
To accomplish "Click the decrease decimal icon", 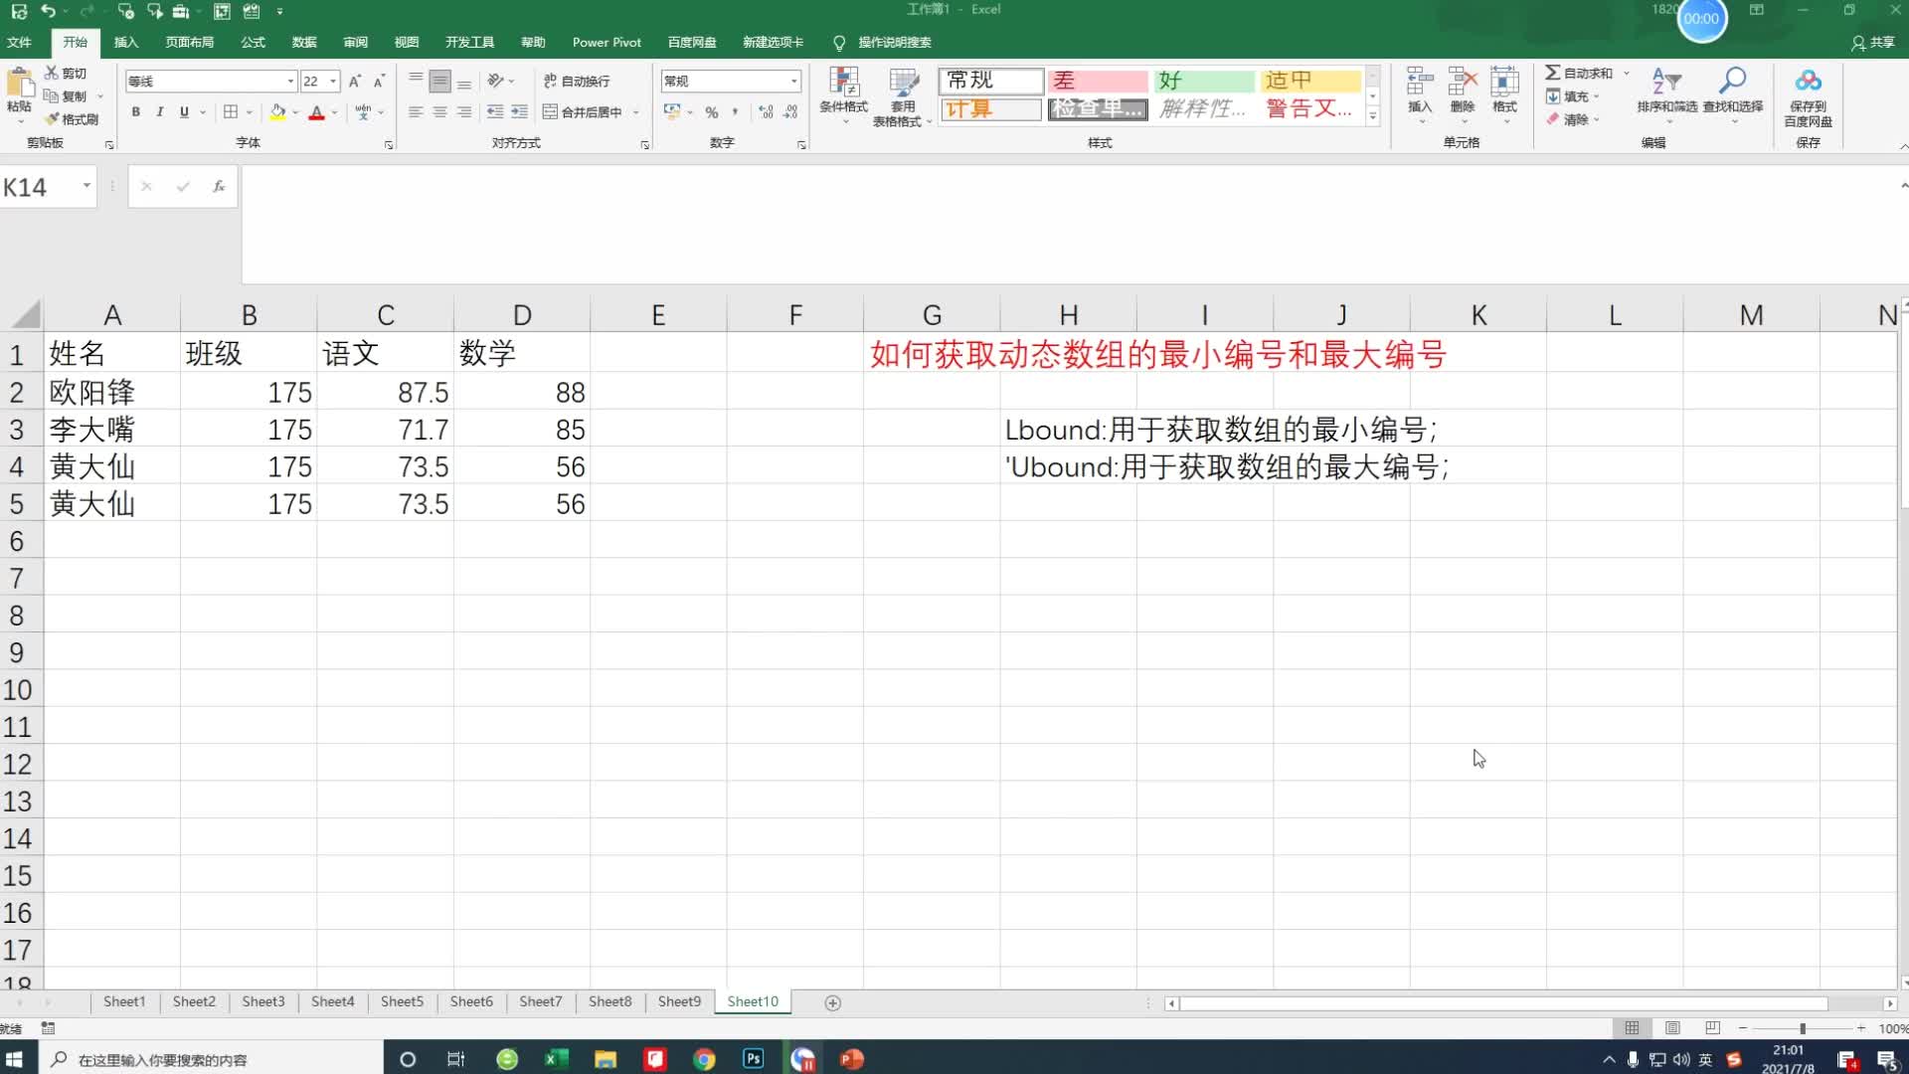I will pos(790,112).
